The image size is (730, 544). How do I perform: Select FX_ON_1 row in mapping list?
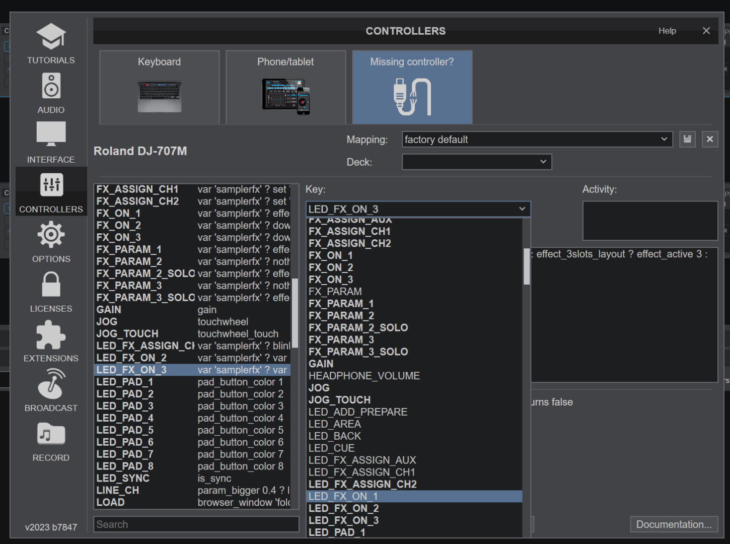(x=193, y=214)
